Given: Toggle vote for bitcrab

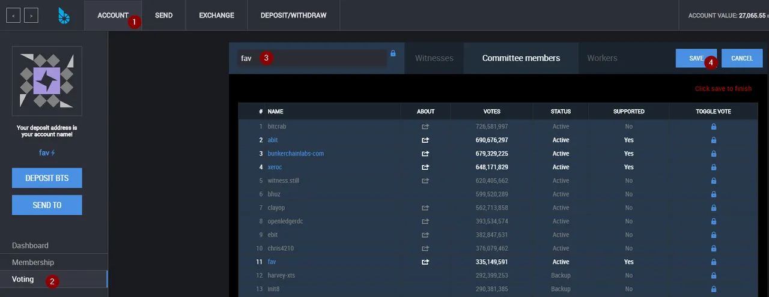Looking at the screenshot, I should [x=714, y=127].
